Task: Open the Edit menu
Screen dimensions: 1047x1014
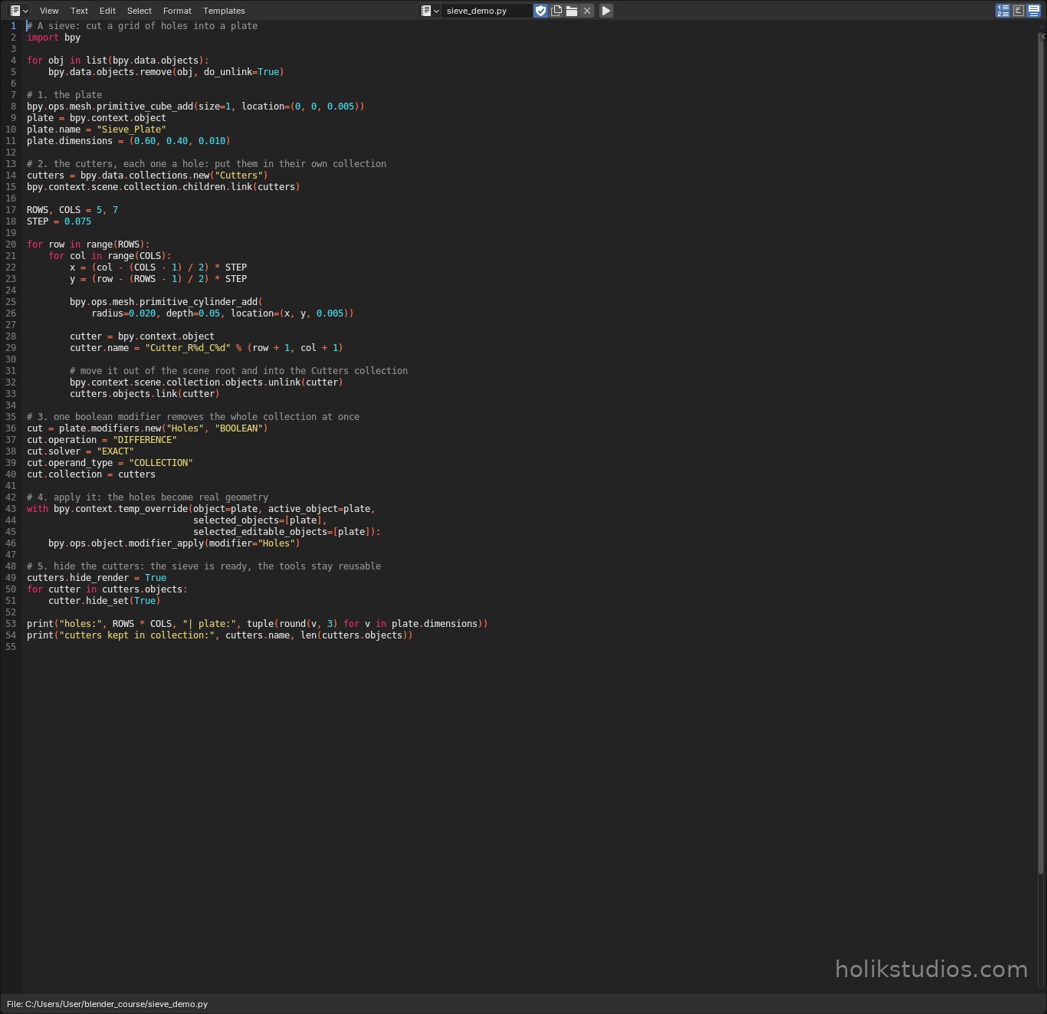Action: pyautogui.click(x=107, y=11)
